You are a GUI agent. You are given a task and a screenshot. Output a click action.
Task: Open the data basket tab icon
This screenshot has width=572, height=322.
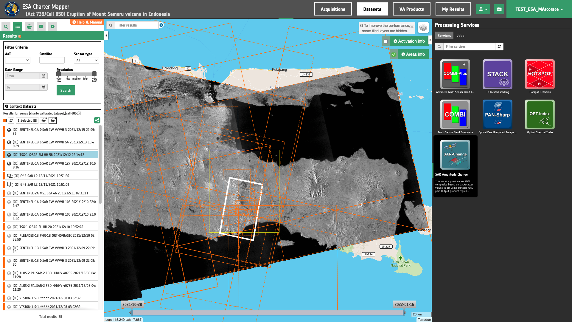click(29, 27)
